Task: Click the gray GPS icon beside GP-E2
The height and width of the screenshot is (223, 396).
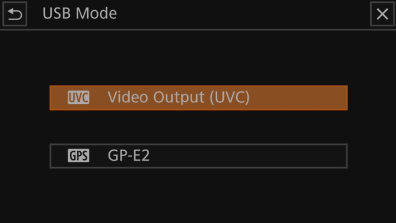Action: point(78,156)
